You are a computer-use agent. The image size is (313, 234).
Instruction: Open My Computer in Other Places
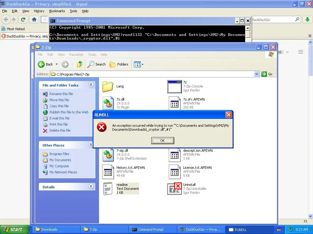(x=59, y=166)
